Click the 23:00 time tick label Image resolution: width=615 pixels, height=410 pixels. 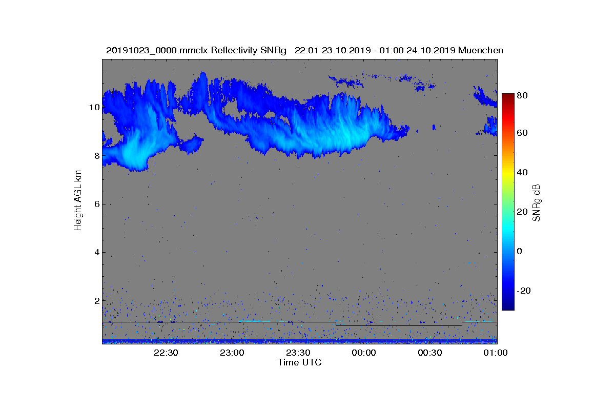coord(232,353)
